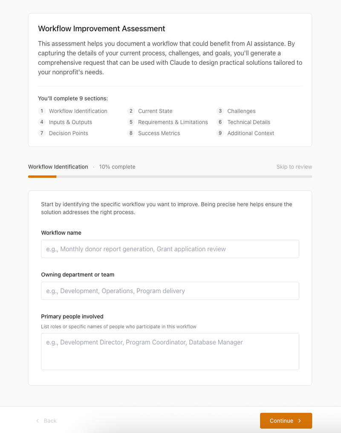Select the Challenges section badge numbered 3

(x=220, y=111)
